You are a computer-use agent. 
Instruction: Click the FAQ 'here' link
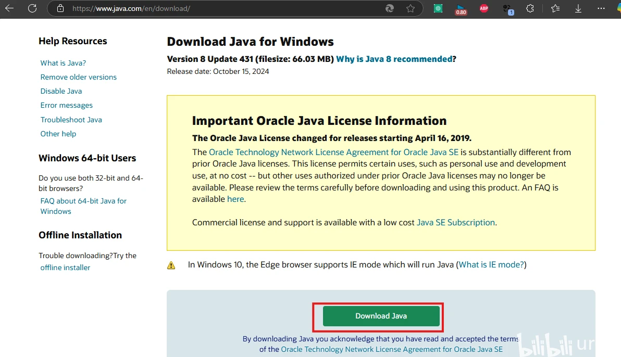[235, 199]
